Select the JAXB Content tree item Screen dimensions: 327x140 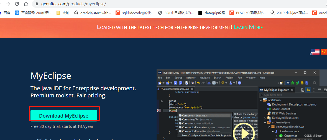(x=281, y=109)
